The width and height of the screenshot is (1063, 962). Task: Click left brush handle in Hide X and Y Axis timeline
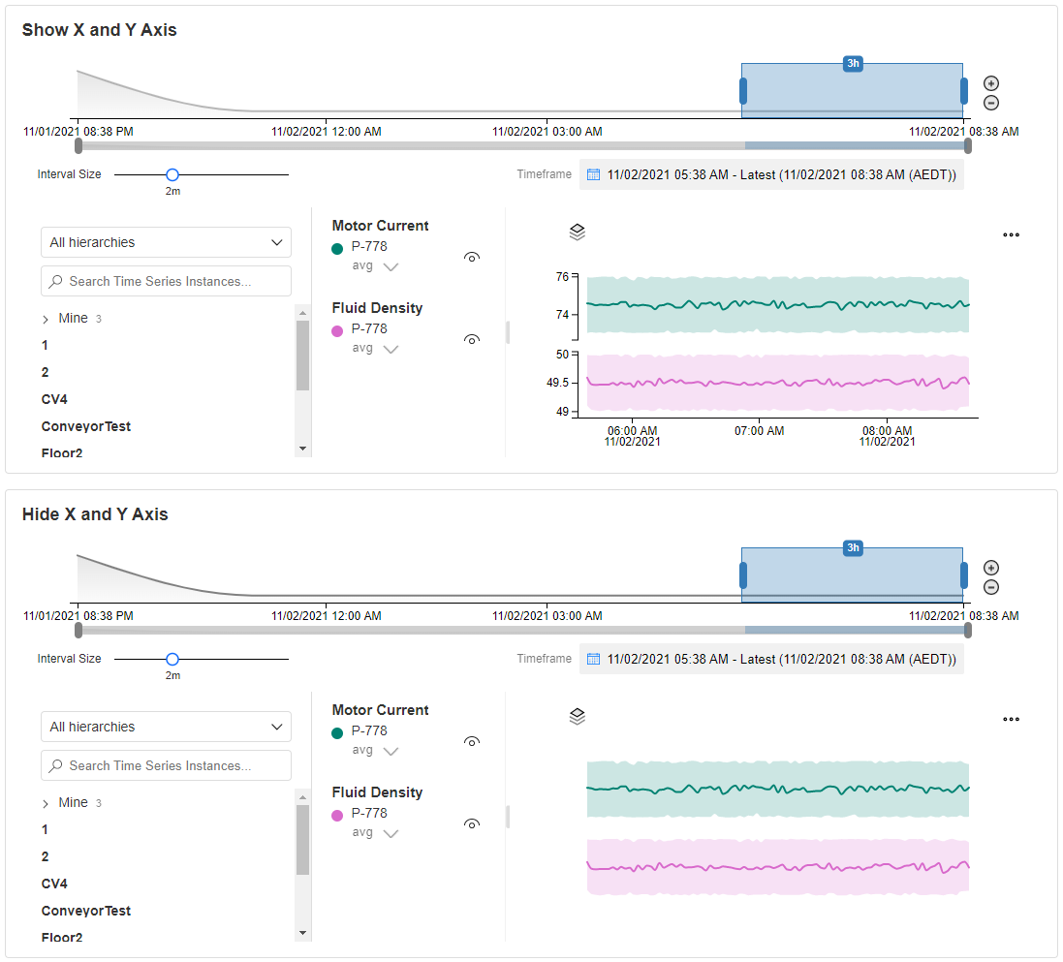point(743,574)
